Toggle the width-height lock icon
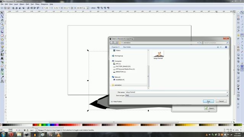Screen dimensions: 244x137 (72, 8)
